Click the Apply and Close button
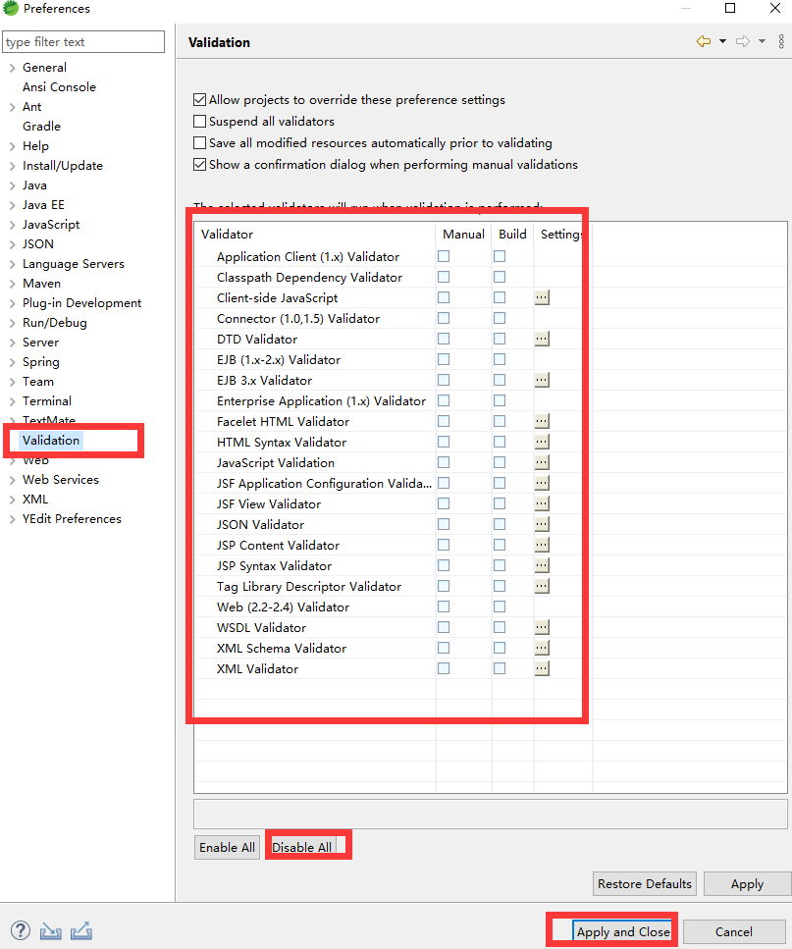The image size is (792, 949). tap(622, 931)
